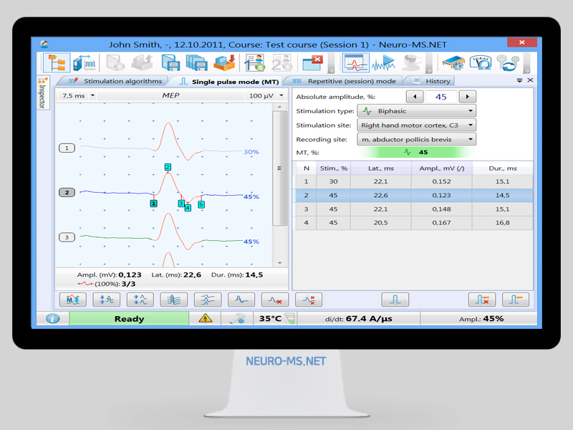Click the close window icon with red X
This screenshot has height=430, width=573.
coord(312,63)
